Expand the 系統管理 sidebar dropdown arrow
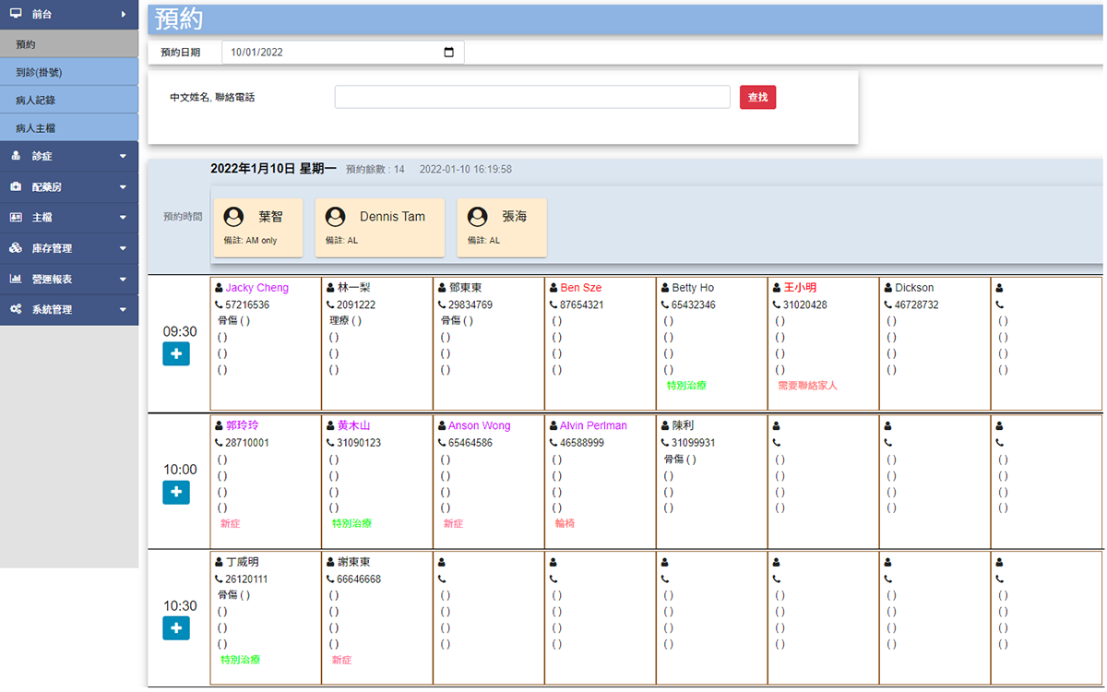The width and height of the screenshot is (1107, 692). pos(123,310)
